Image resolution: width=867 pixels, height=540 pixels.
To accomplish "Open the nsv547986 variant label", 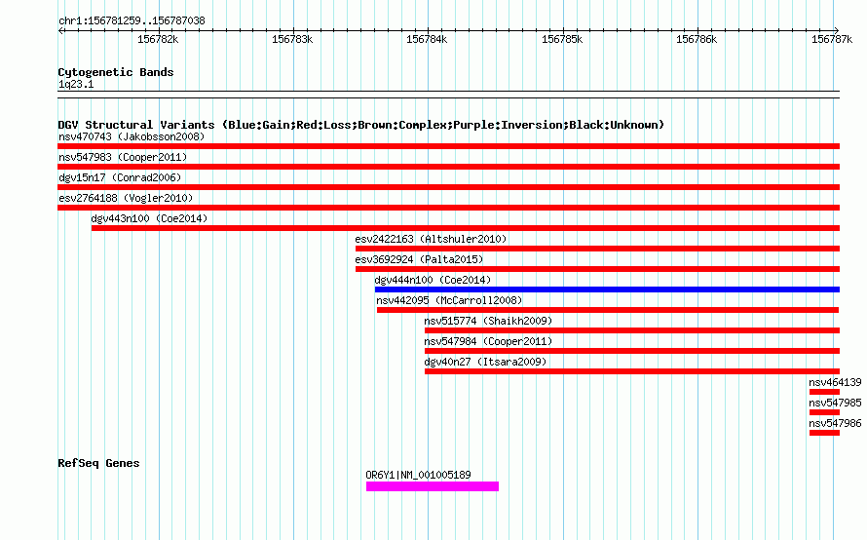I will (x=835, y=423).
